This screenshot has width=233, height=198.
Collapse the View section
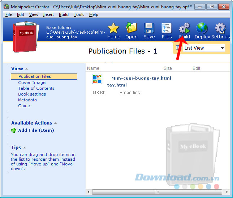click(x=26, y=69)
